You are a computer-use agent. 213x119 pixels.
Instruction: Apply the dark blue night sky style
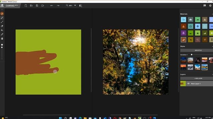coord(183,60)
